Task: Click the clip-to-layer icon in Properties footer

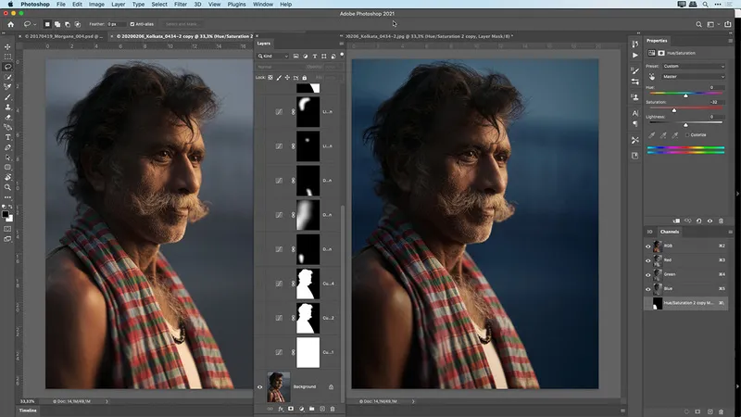Action: point(676,221)
